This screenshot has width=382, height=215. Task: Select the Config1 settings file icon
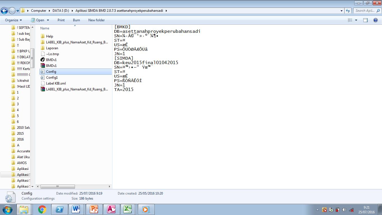[43, 78]
